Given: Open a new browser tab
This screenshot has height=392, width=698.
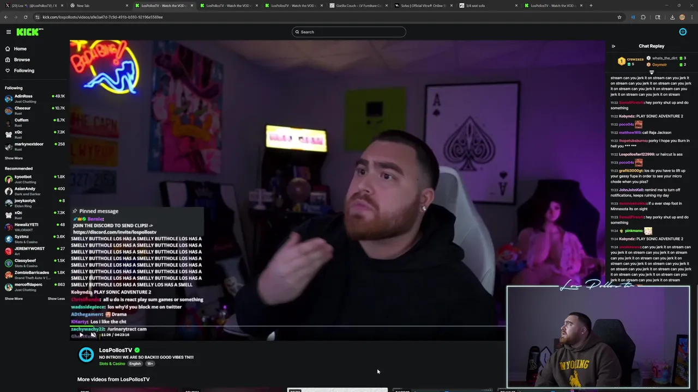Looking at the screenshot, I should point(591,5).
